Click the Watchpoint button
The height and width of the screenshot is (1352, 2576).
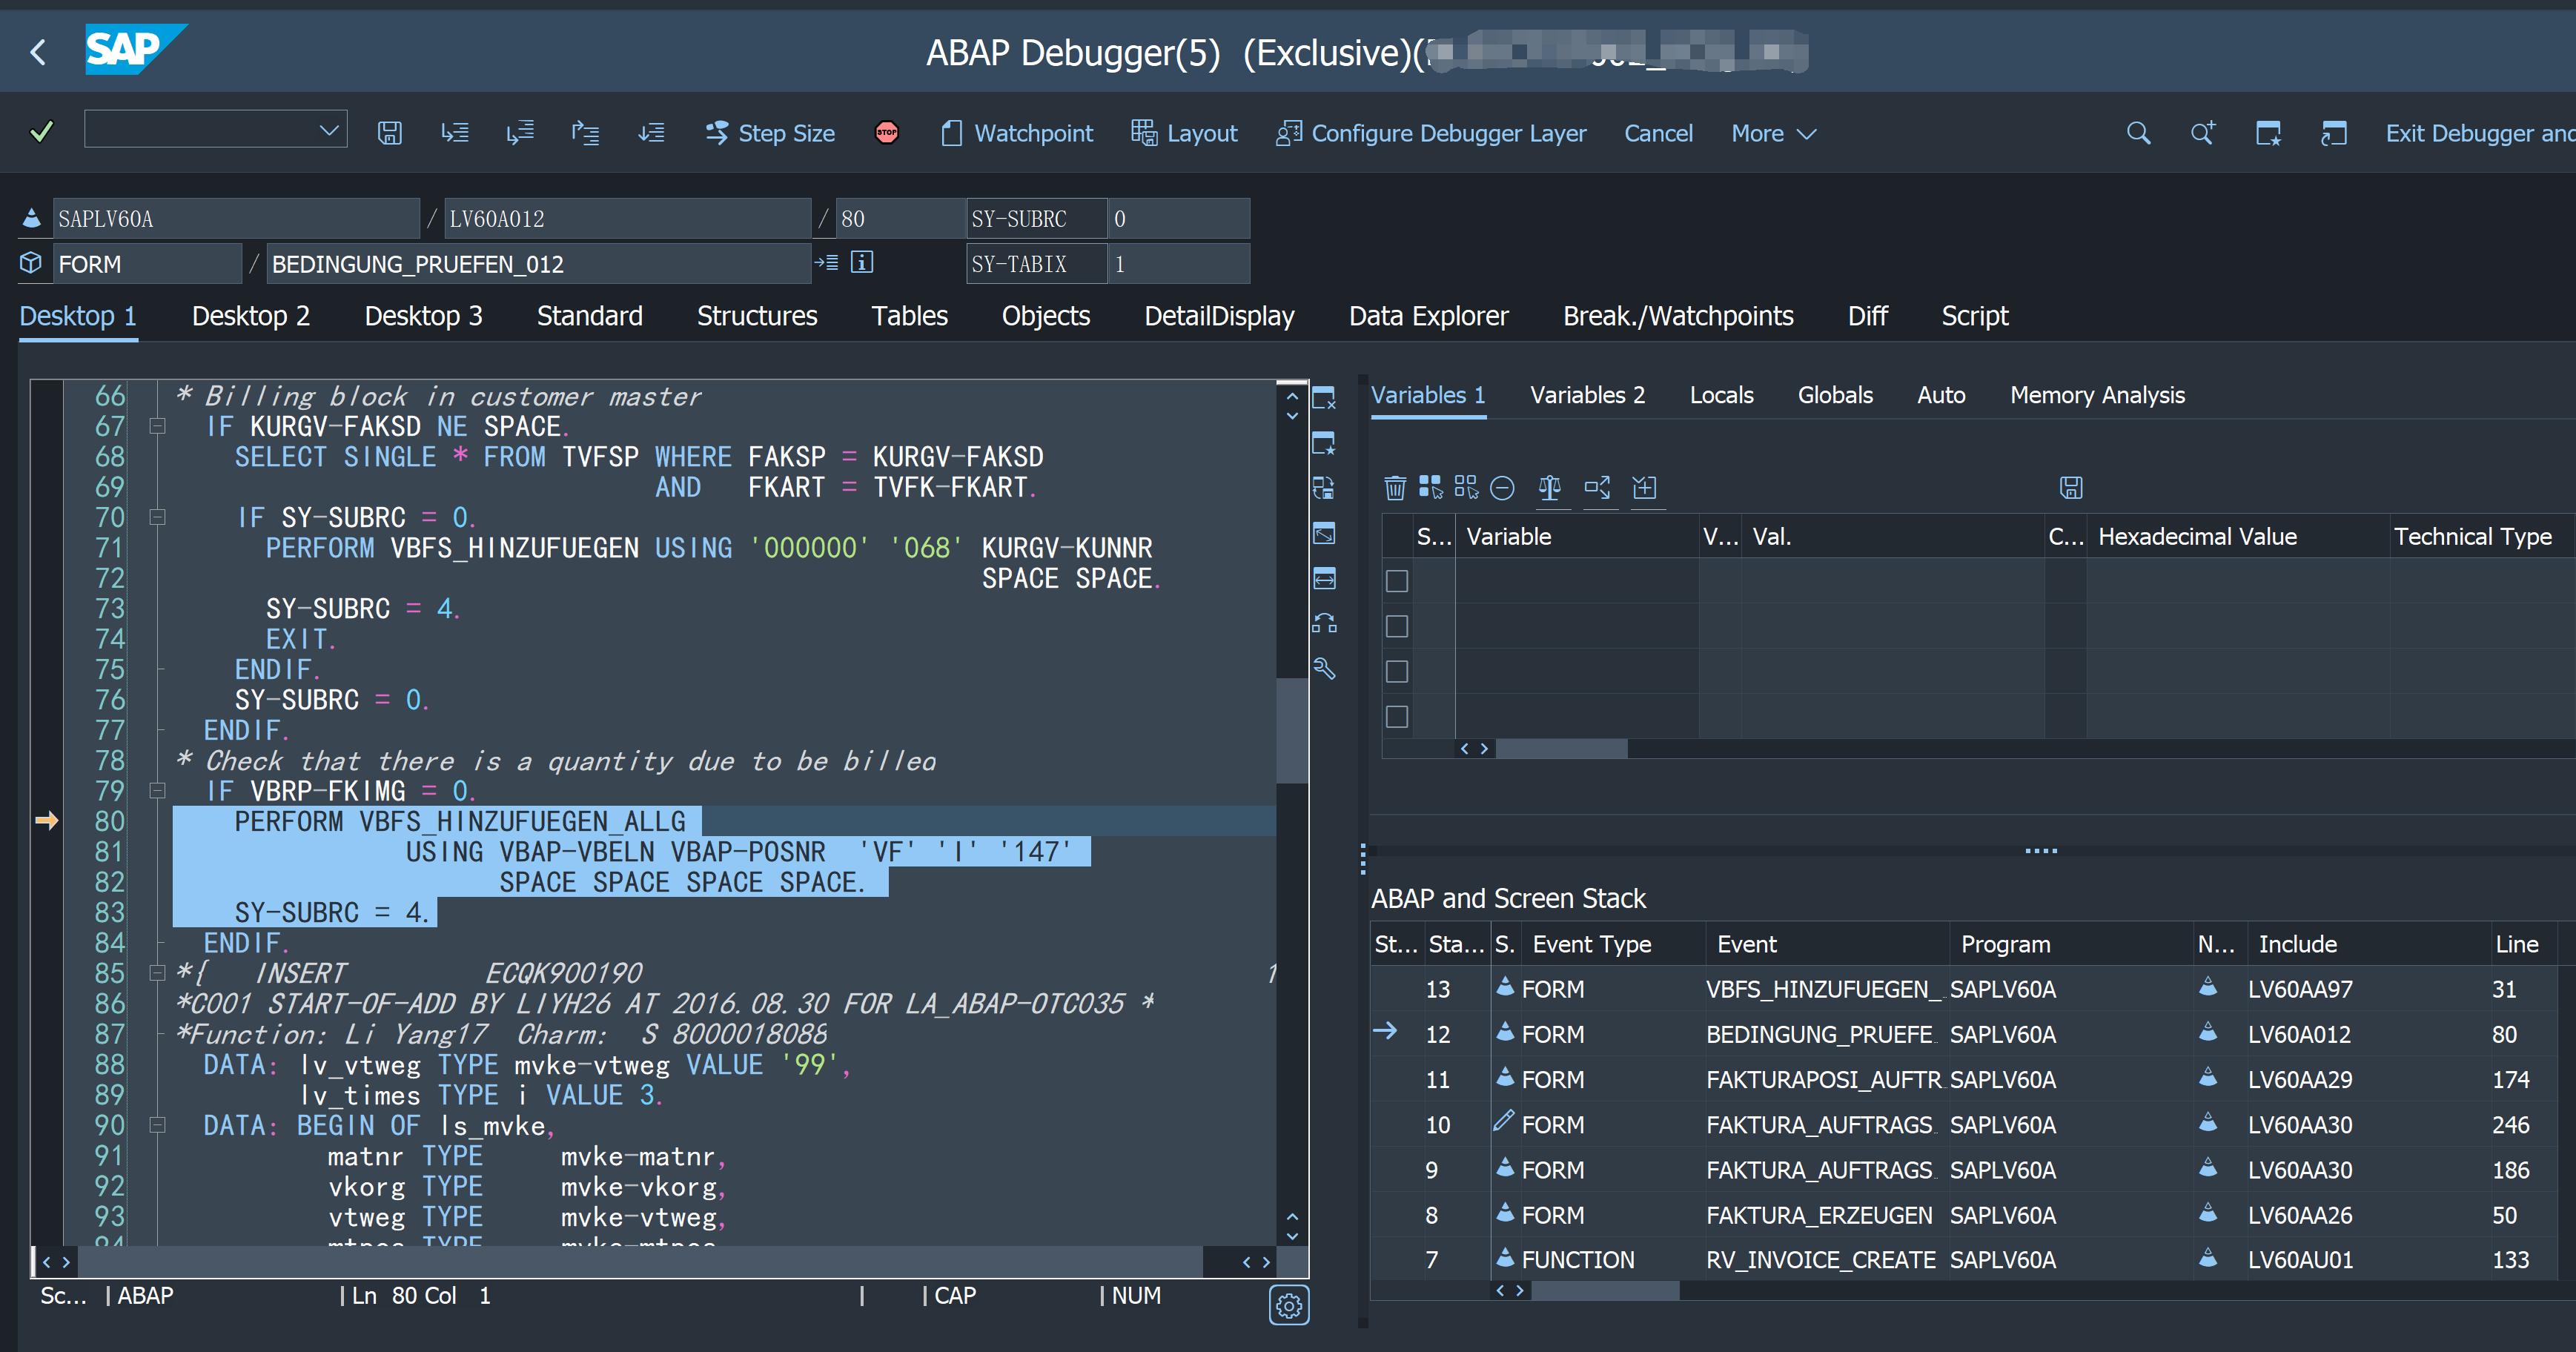tap(1017, 133)
